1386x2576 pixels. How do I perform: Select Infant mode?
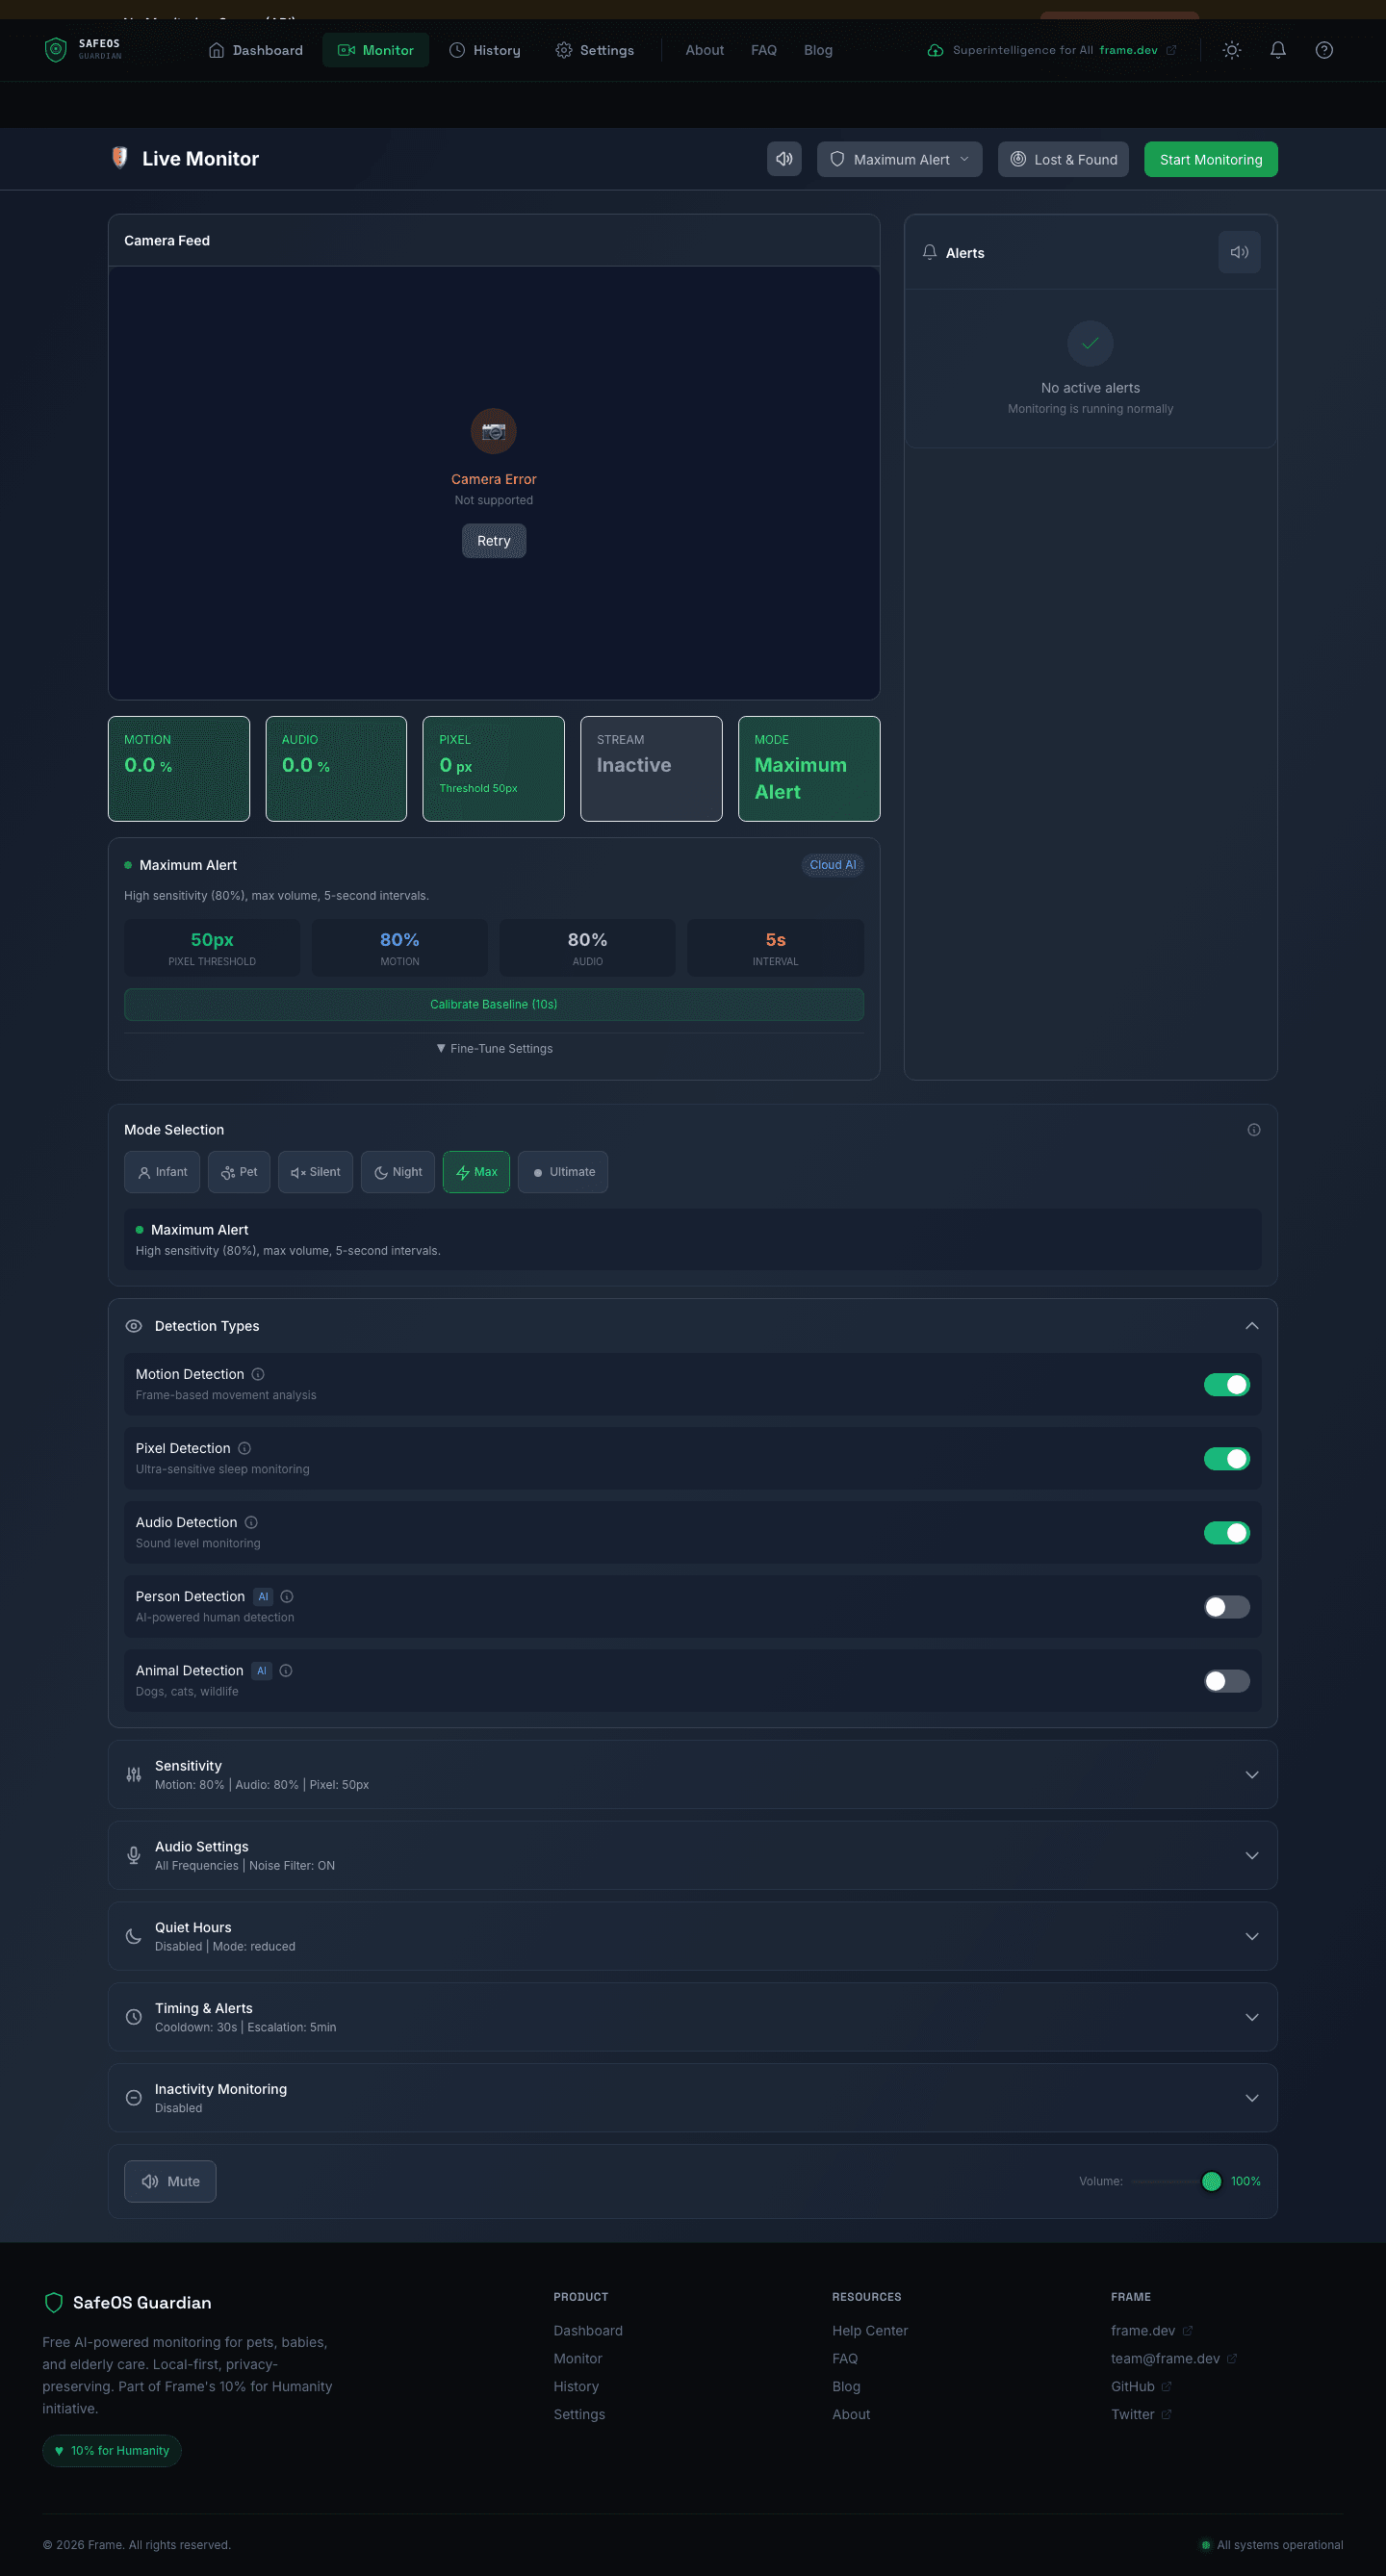(162, 1172)
